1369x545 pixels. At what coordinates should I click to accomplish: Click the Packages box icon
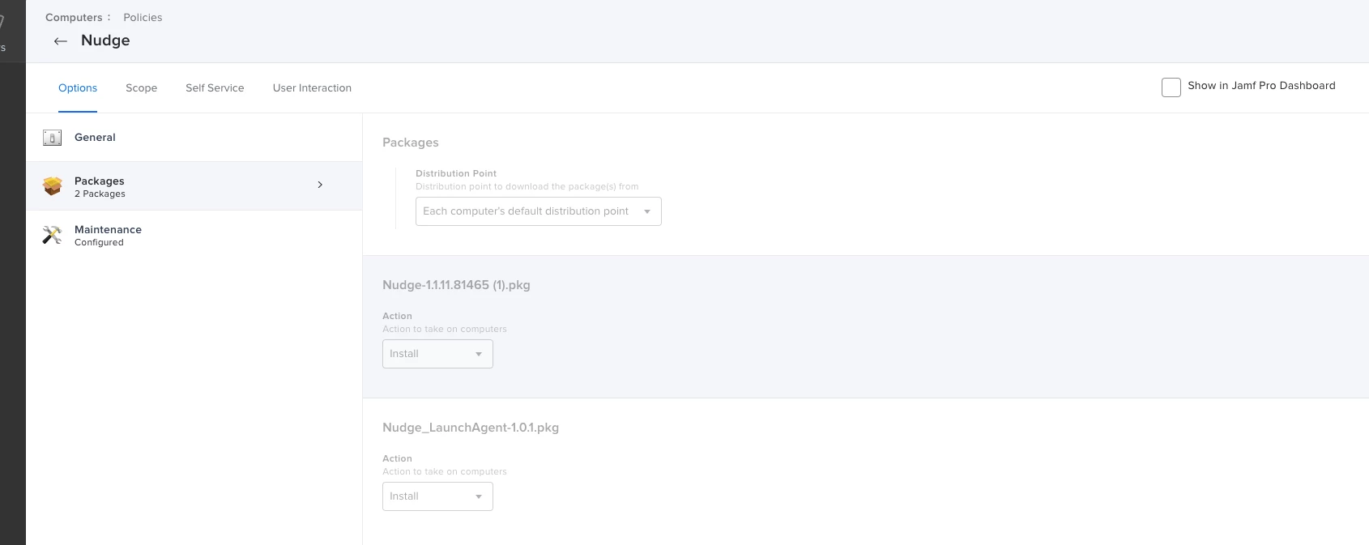pyautogui.click(x=53, y=186)
